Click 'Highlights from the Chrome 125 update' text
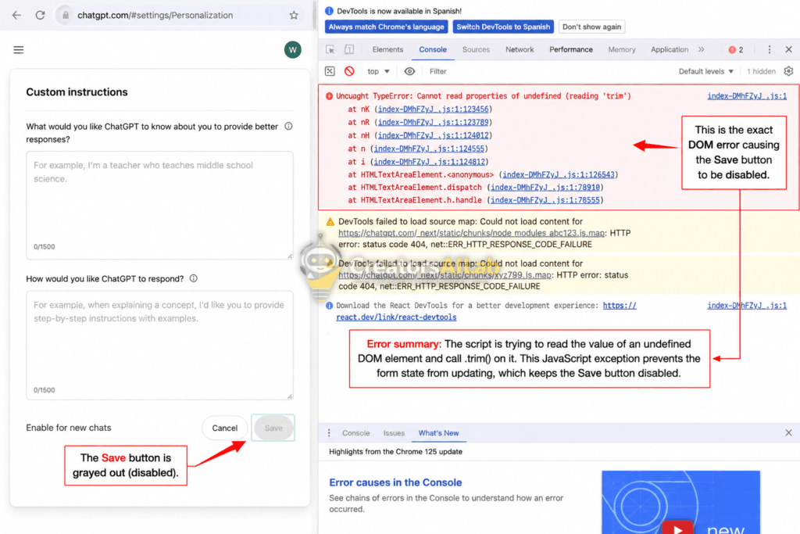This screenshot has height=534, width=800. [395, 452]
